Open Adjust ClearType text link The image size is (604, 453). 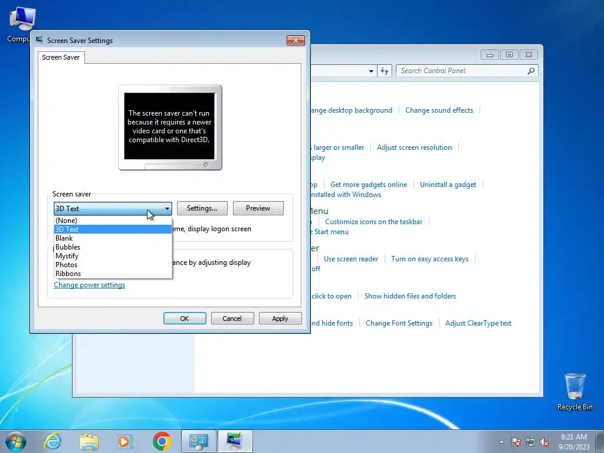[x=478, y=323]
